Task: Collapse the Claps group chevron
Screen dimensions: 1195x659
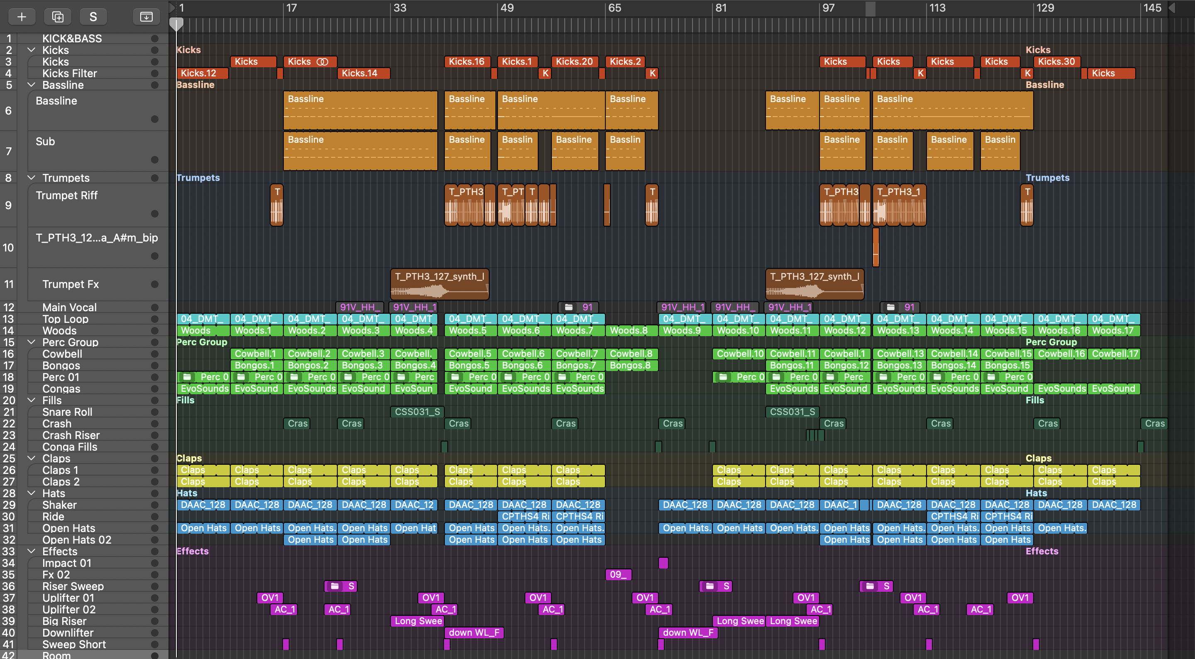Action: click(x=32, y=459)
